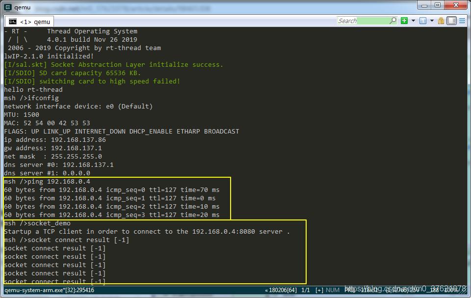This screenshot has width=471, height=298.
Task: Click the "net mask : 255.255.255.0" line
Action: [53, 157]
